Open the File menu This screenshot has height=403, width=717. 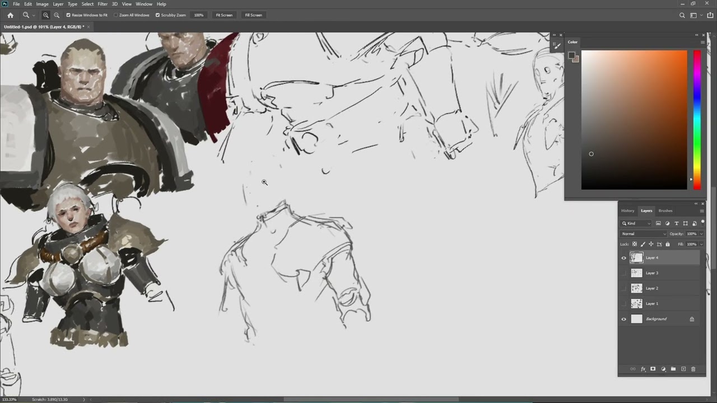pos(16,4)
